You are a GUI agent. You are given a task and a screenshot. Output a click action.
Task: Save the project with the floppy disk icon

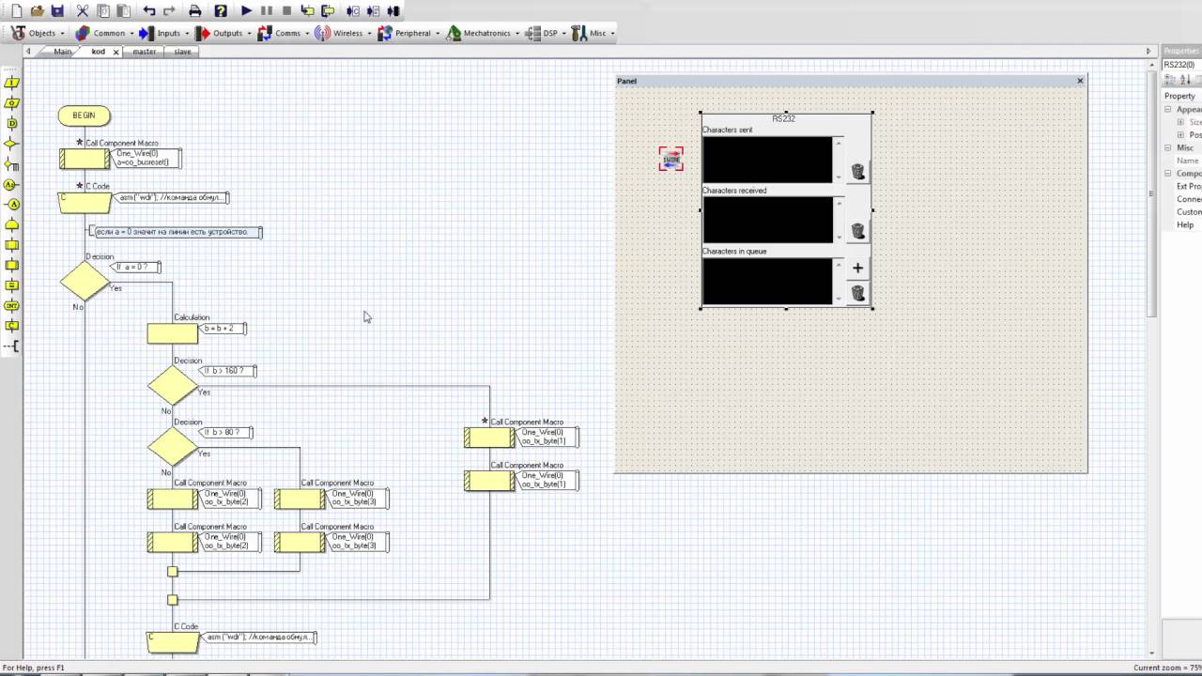57,11
